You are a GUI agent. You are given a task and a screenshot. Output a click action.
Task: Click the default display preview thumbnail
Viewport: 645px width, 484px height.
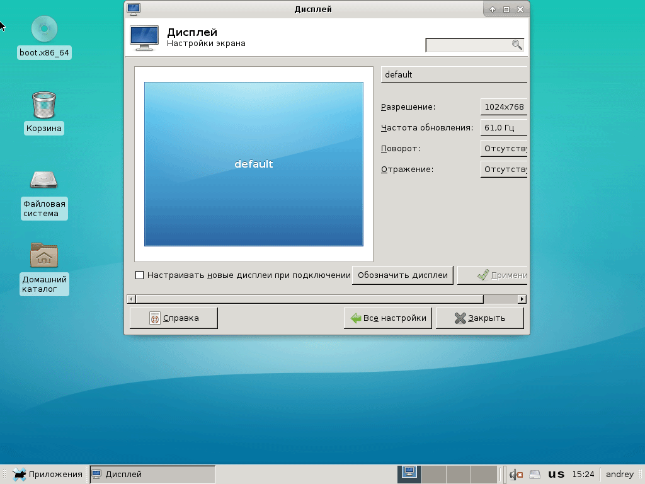pos(254,164)
